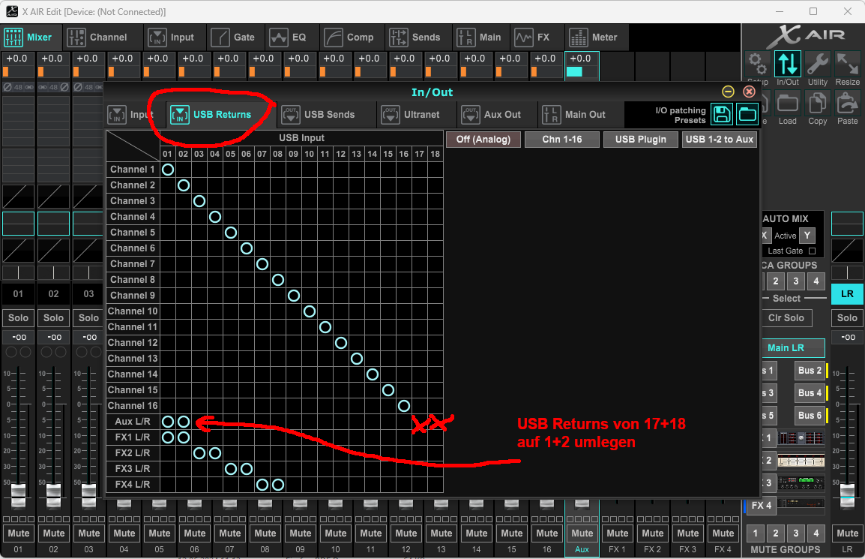This screenshot has width=865, height=559.
Task: Apply the Chn 1-16 preset
Action: (x=562, y=140)
